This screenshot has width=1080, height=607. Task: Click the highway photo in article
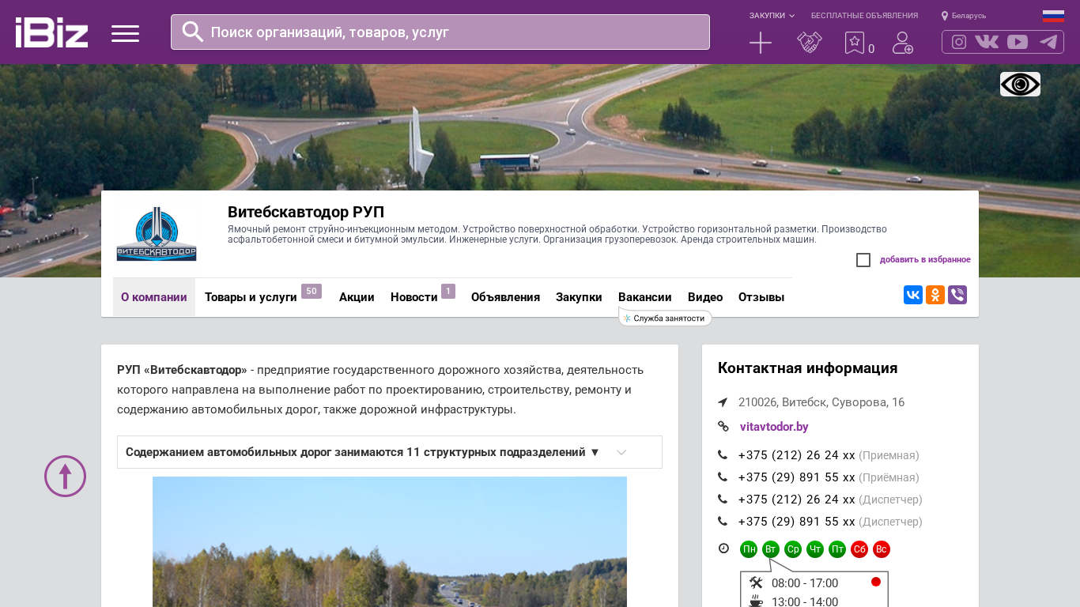[x=390, y=541]
